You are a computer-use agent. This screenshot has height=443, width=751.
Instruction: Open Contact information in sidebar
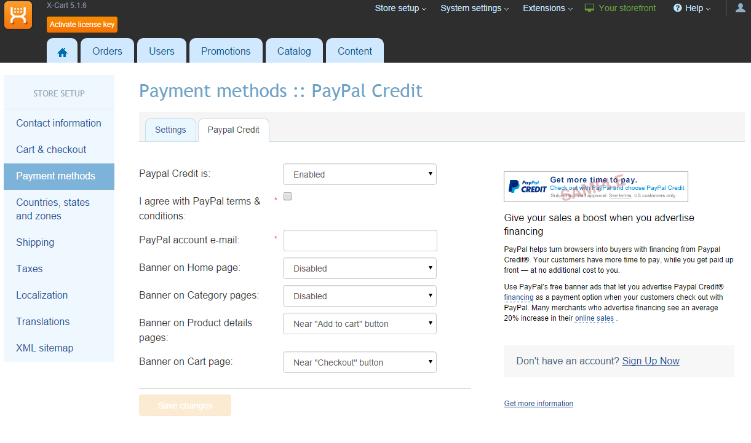pos(59,123)
